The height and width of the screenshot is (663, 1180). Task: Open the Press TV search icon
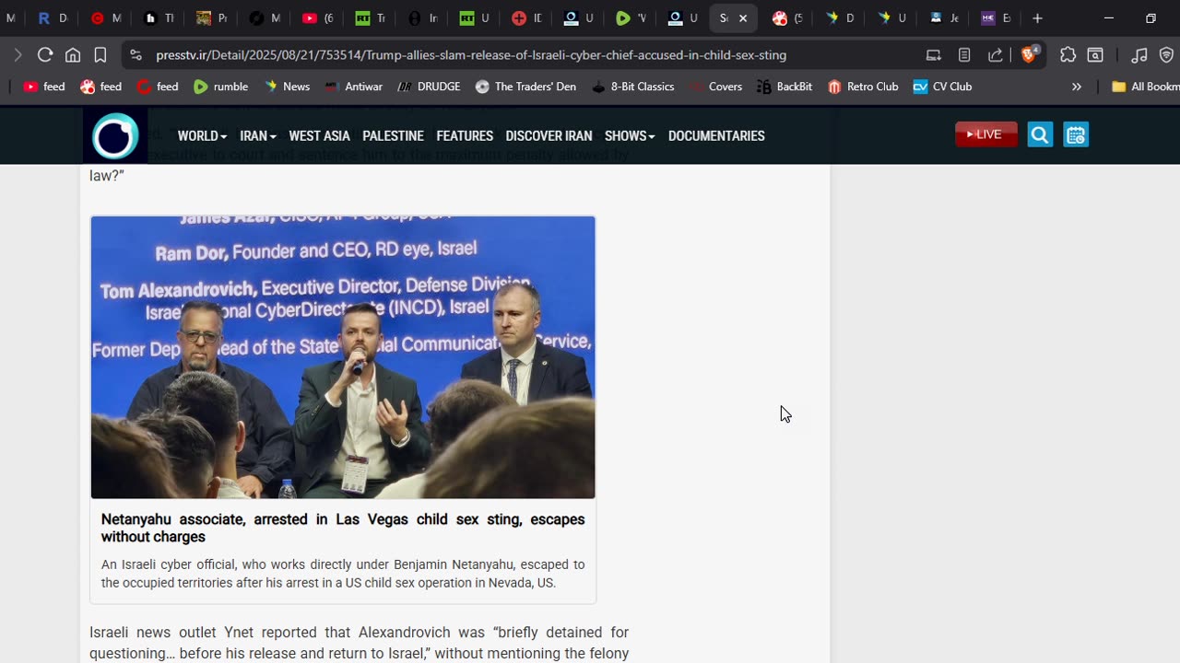(1040, 135)
